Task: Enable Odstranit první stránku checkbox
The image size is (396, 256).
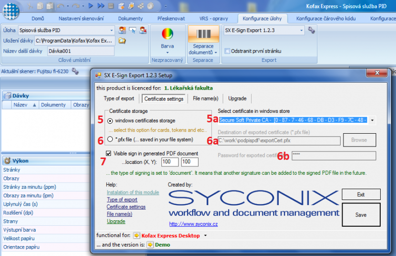Action: pos(227,51)
